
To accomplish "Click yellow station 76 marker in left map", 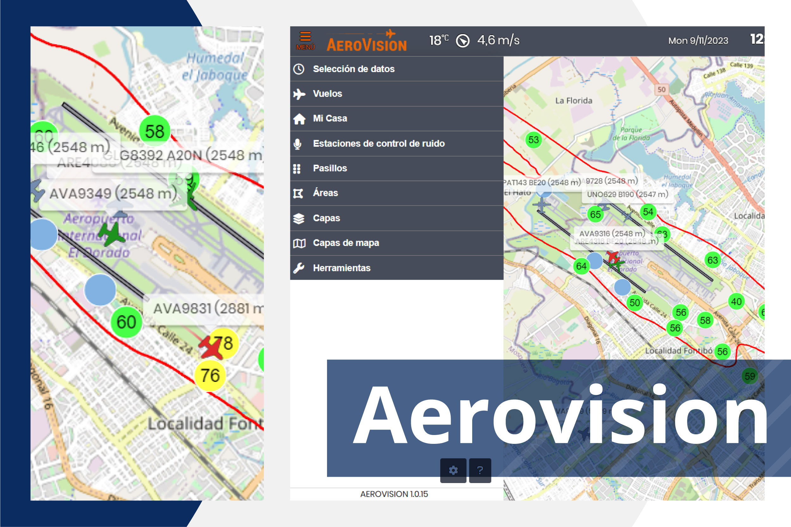I will point(210,376).
